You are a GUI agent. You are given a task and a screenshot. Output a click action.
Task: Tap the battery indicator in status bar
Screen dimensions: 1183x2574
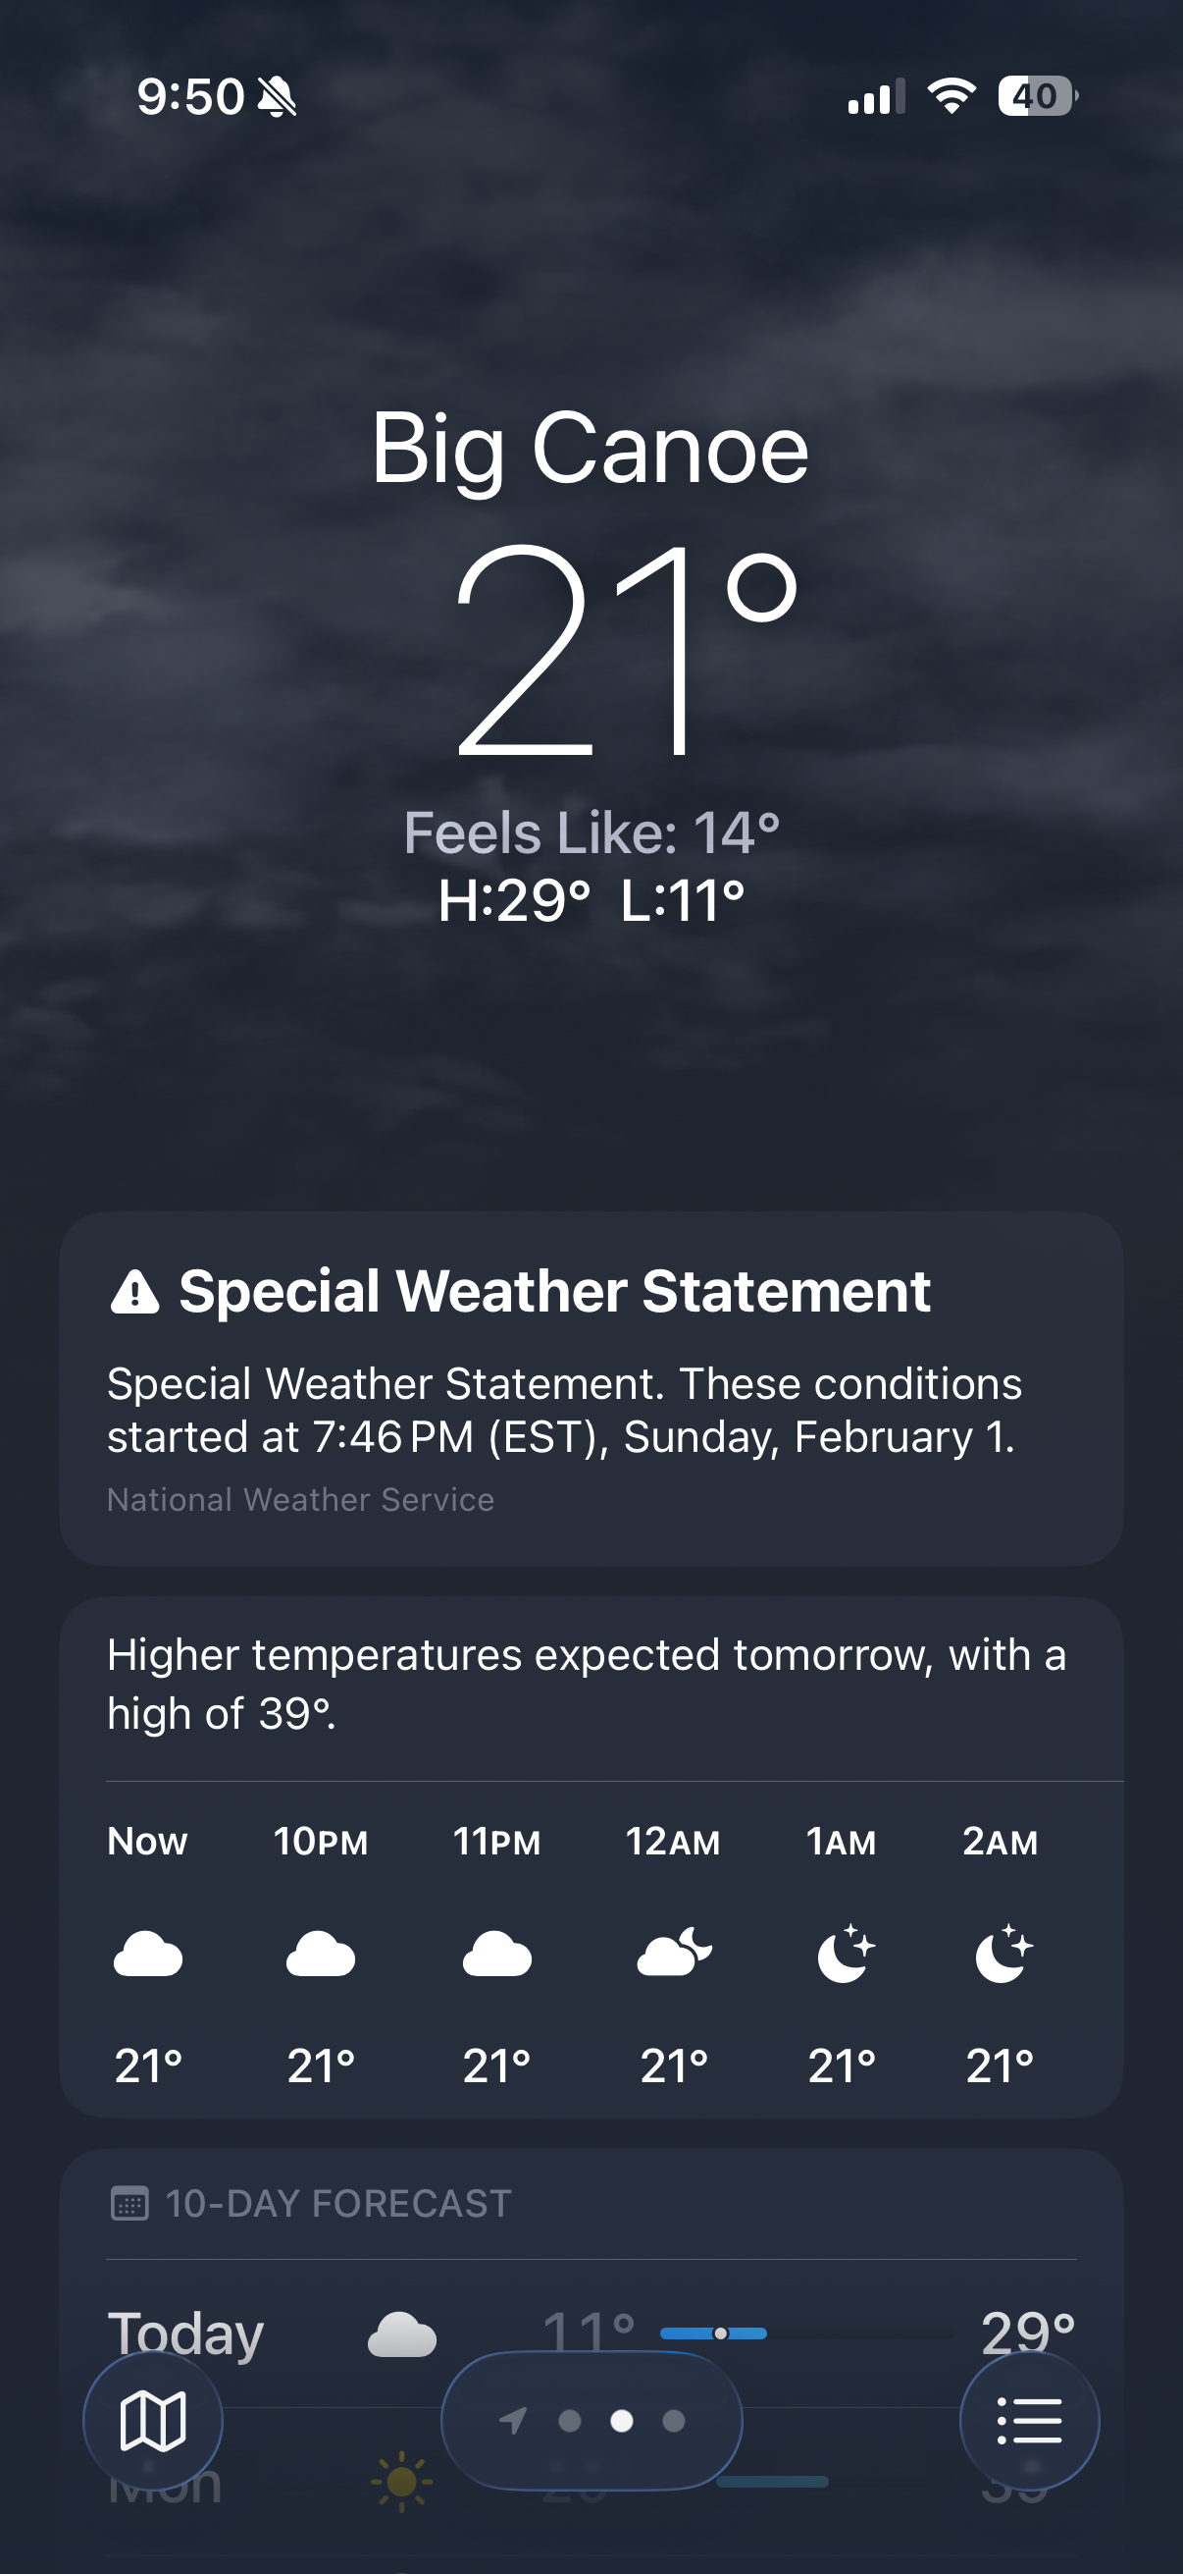click(x=1036, y=96)
